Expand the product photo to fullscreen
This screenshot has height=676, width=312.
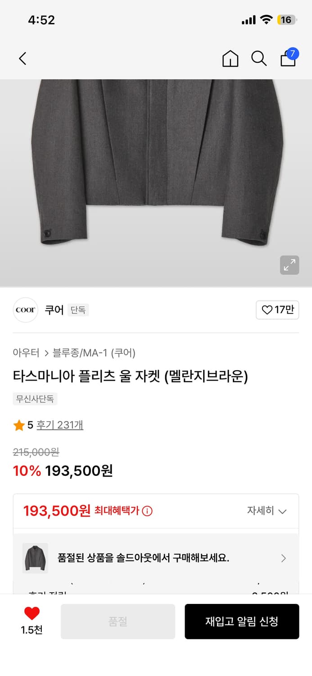coord(289,265)
